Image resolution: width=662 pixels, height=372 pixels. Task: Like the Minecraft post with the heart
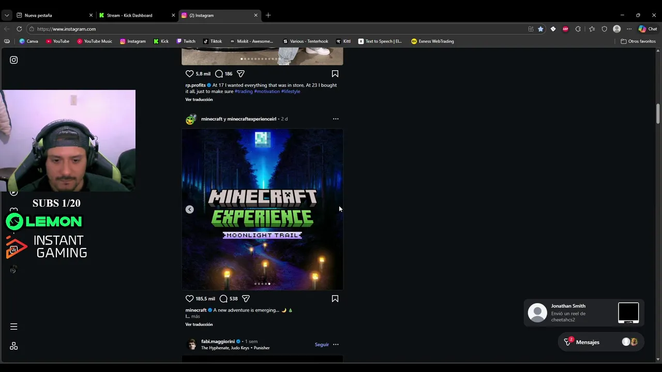point(189,299)
